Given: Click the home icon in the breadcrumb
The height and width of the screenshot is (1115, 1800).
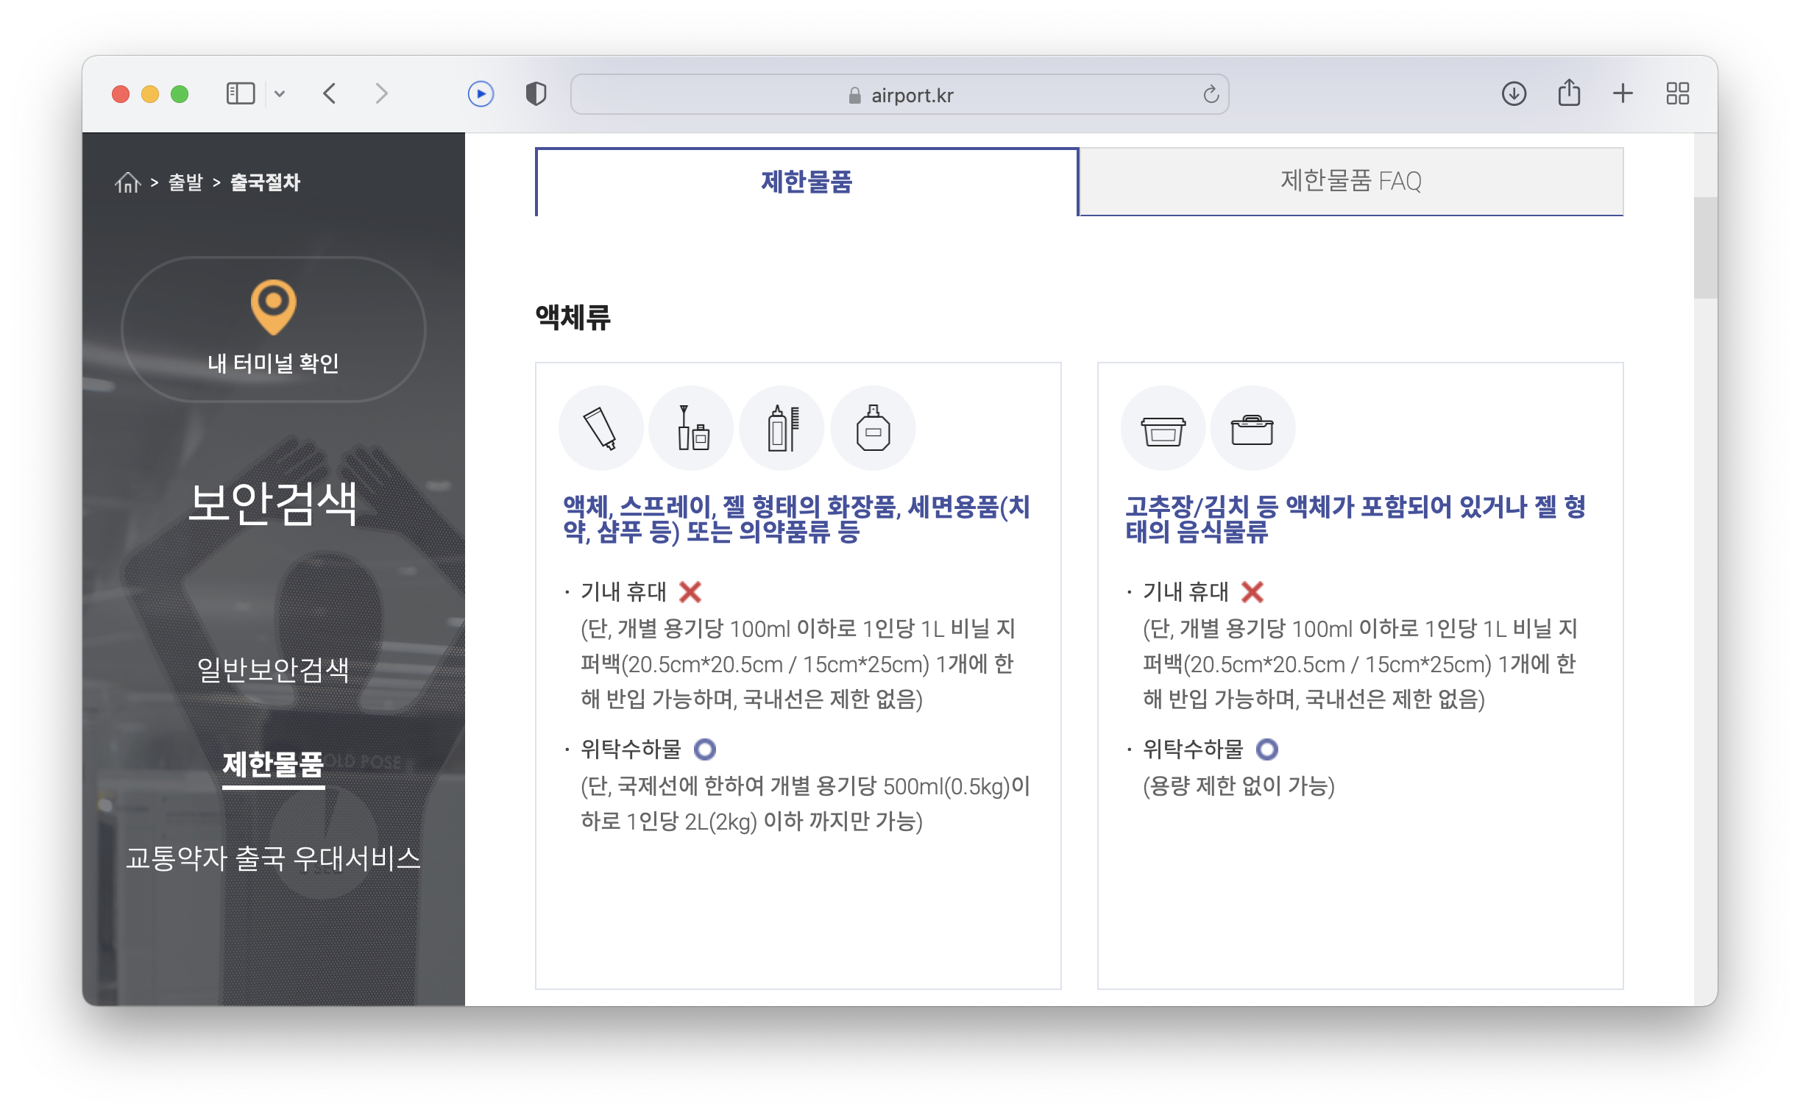Looking at the screenshot, I should [127, 182].
